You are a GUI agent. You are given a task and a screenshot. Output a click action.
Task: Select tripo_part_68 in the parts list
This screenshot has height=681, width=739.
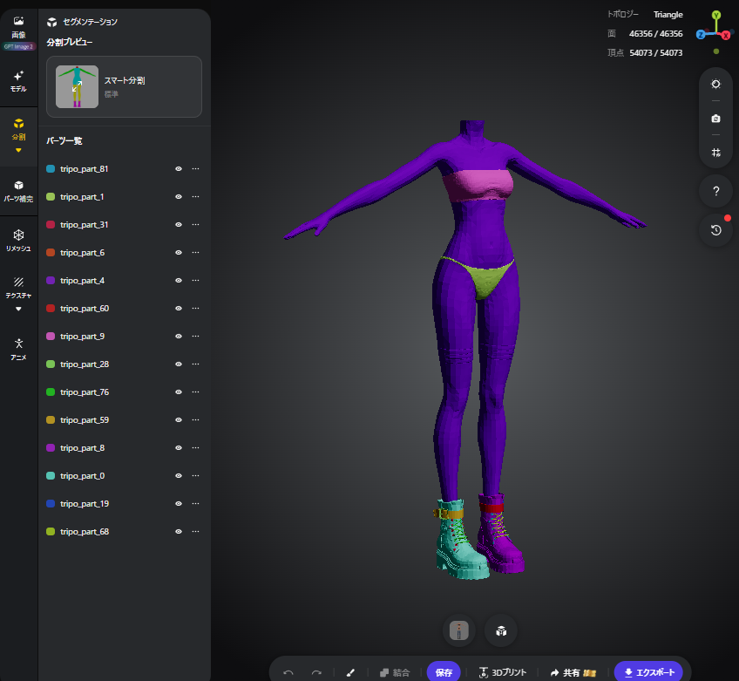pyautogui.click(x=124, y=532)
